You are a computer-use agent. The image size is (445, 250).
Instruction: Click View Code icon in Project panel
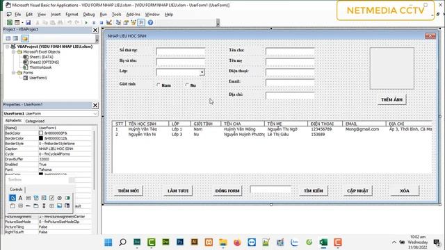[8, 38]
